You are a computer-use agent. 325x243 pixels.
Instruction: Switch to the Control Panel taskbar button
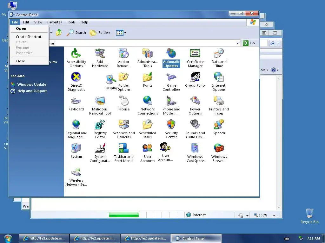point(196,239)
